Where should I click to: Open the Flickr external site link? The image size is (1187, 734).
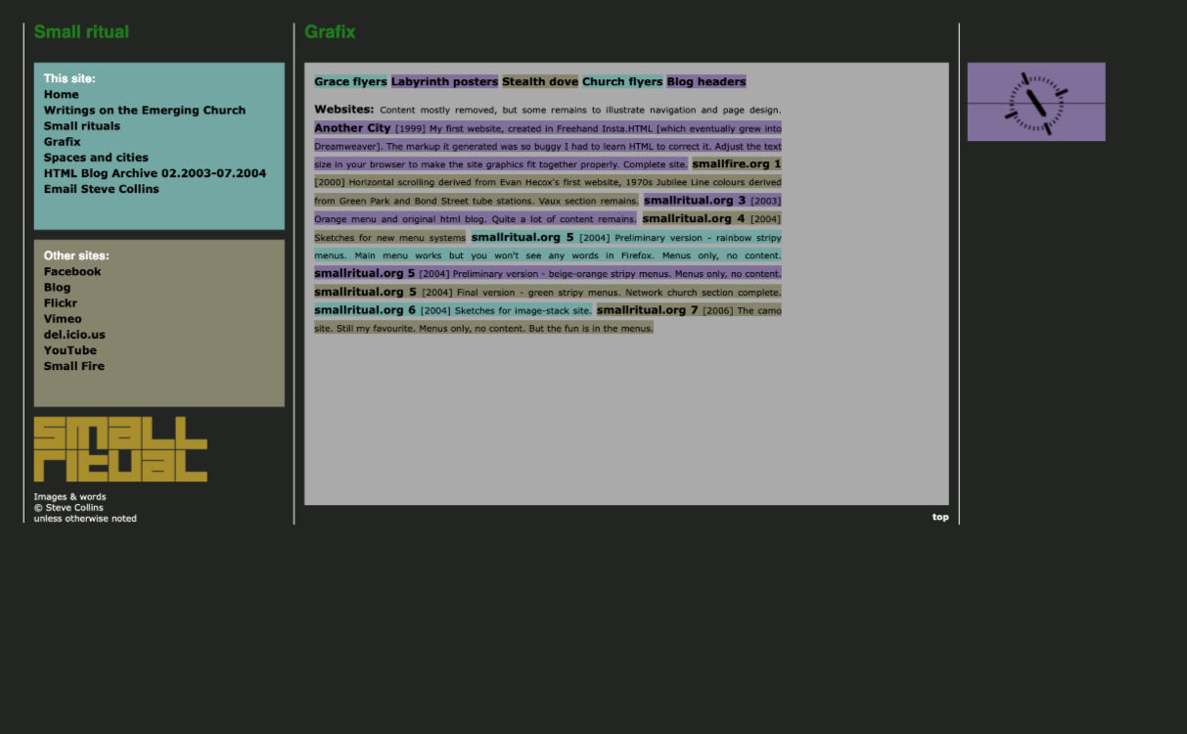click(x=60, y=303)
